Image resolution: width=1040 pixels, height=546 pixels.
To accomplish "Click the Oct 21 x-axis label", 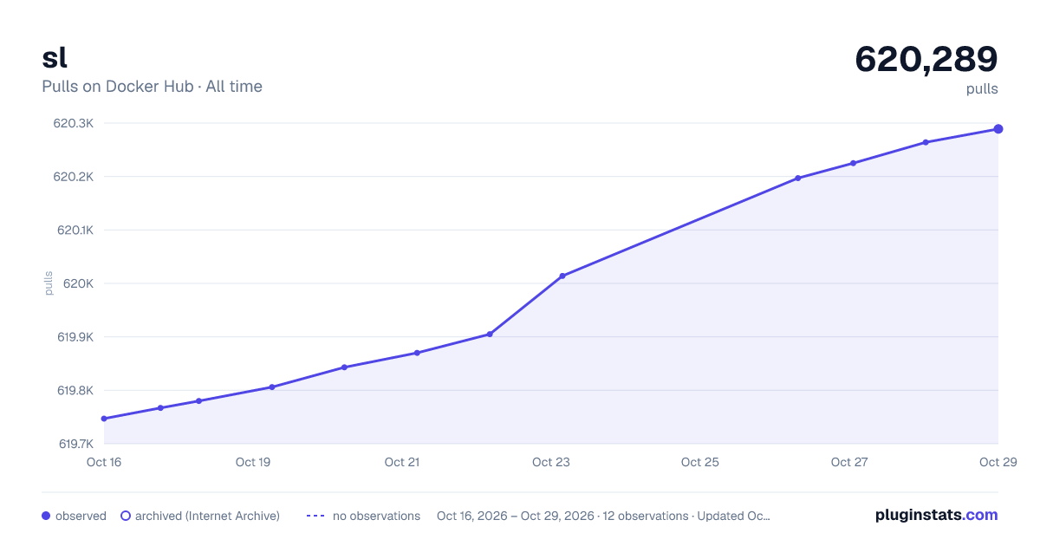I will (402, 462).
